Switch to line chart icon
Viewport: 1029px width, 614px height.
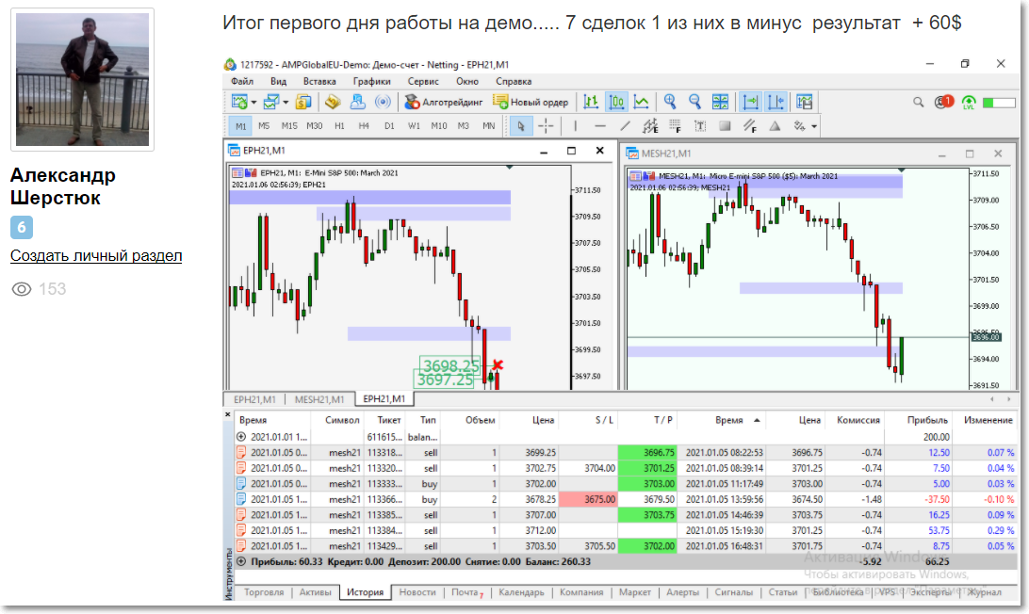[641, 102]
